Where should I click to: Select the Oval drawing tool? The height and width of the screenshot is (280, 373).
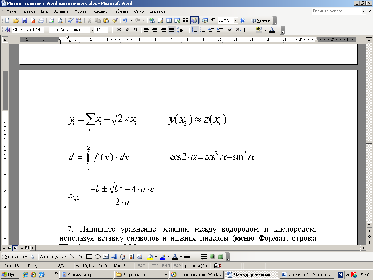pos(98,257)
